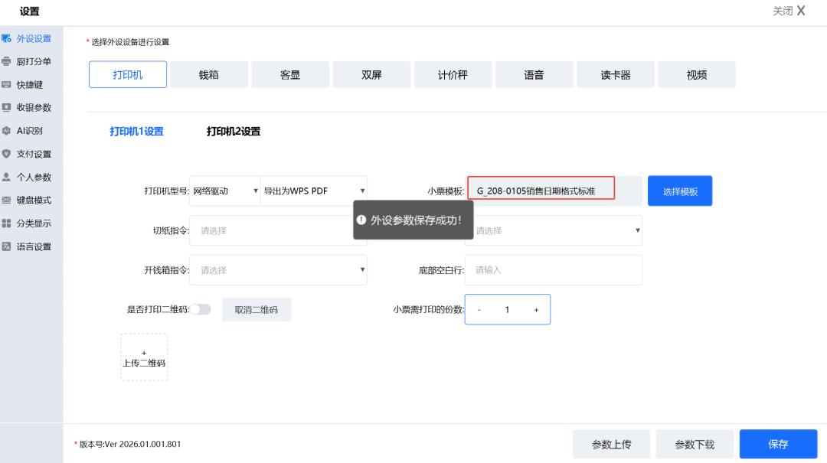Click the 厨打分单 printer icon
The width and height of the screenshot is (827, 463).
[x=7, y=61]
